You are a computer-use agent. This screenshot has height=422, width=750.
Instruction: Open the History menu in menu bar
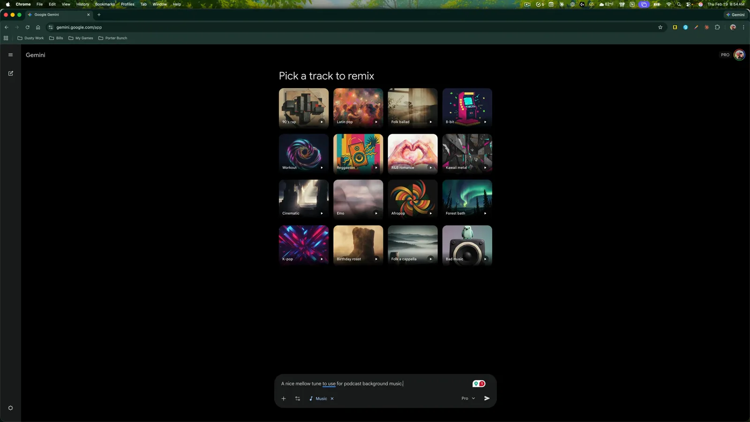pos(82,4)
